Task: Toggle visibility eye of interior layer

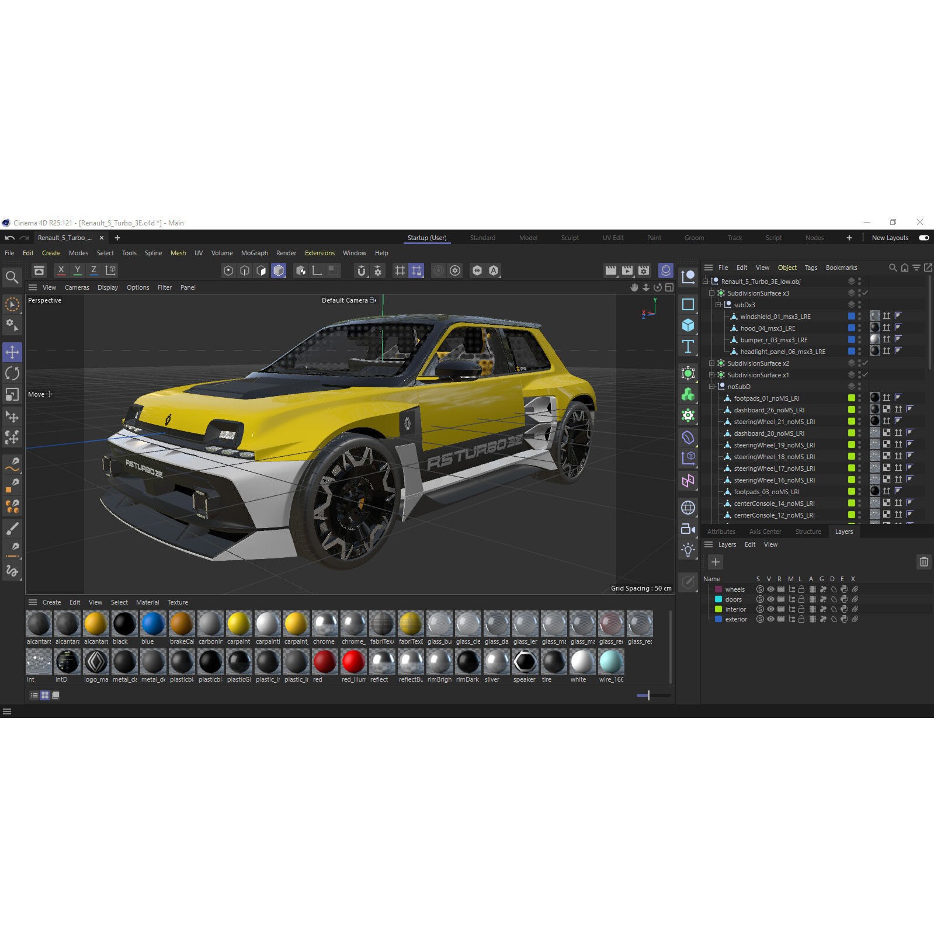Action: pyautogui.click(x=770, y=609)
